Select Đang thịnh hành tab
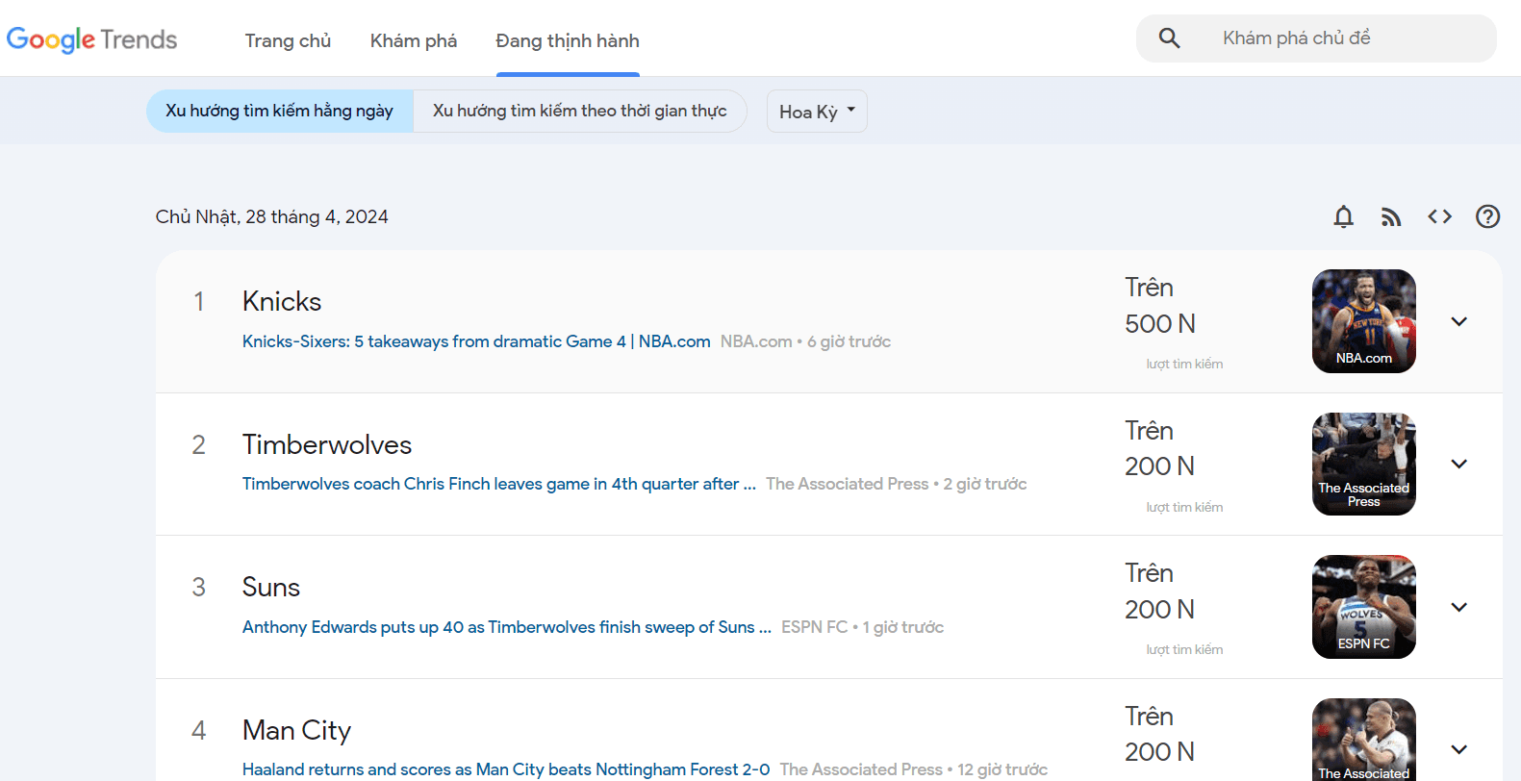This screenshot has width=1521, height=781. pos(568,40)
